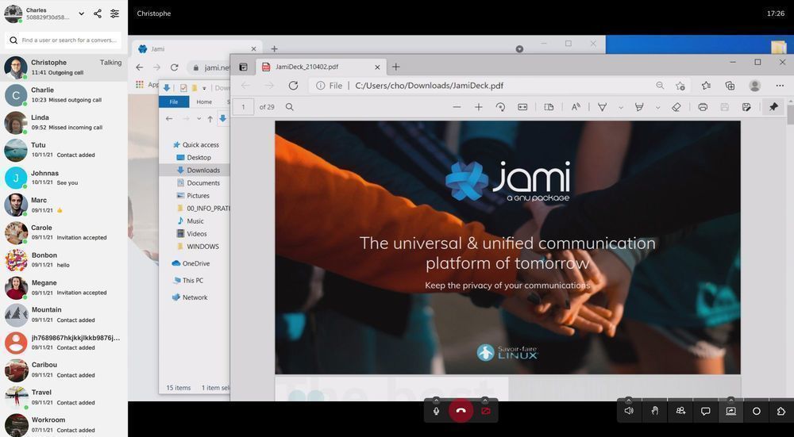Open Draw pen options dropdown arrow
The image size is (794, 437).
pyautogui.click(x=621, y=107)
